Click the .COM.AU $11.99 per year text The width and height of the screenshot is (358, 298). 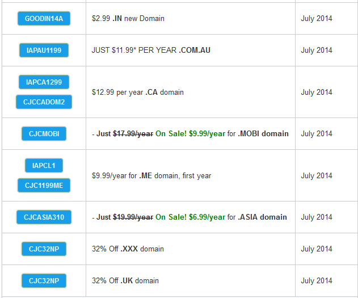click(151, 51)
